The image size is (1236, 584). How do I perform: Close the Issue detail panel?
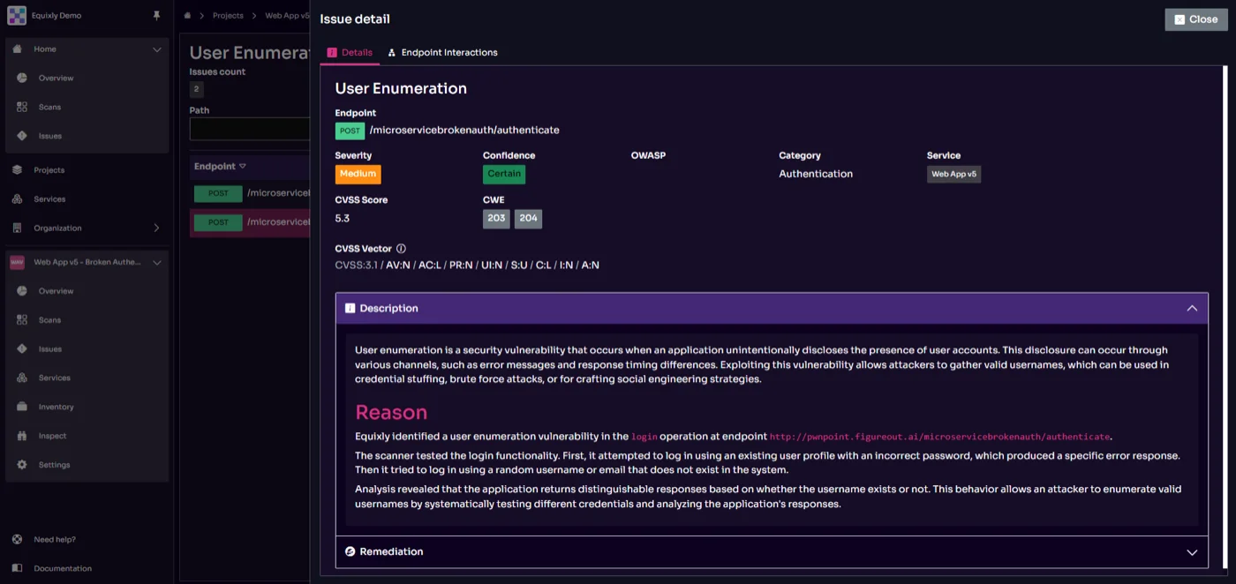pyautogui.click(x=1195, y=19)
